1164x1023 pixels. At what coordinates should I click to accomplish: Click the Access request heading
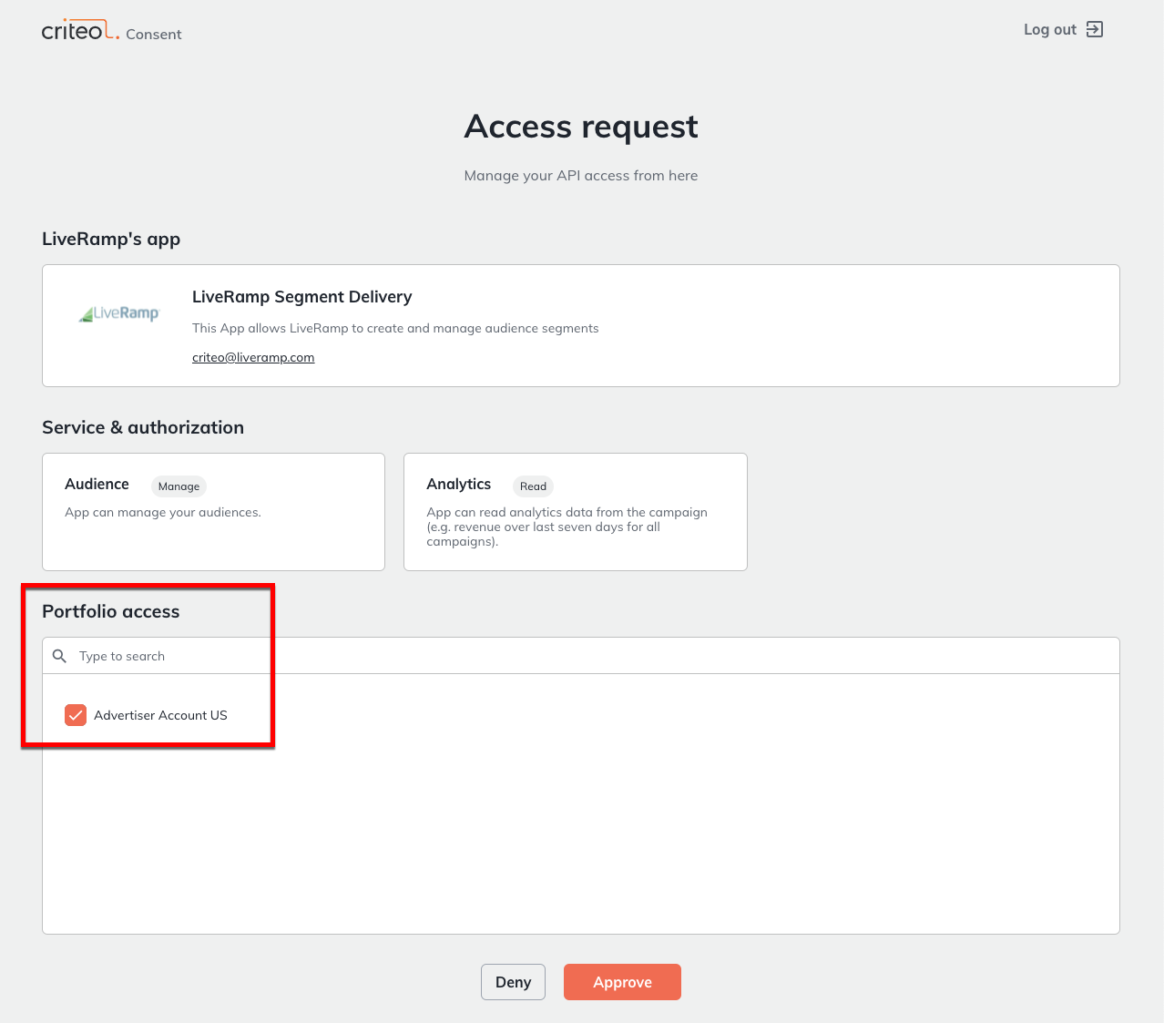(581, 127)
